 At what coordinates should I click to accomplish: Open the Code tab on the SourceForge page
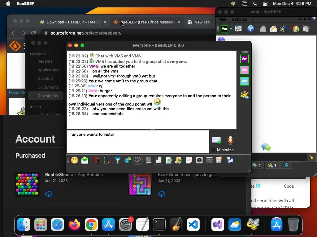pos(289,186)
